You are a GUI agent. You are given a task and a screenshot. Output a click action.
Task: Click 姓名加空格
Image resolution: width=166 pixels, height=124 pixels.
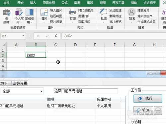coord(145,16)
